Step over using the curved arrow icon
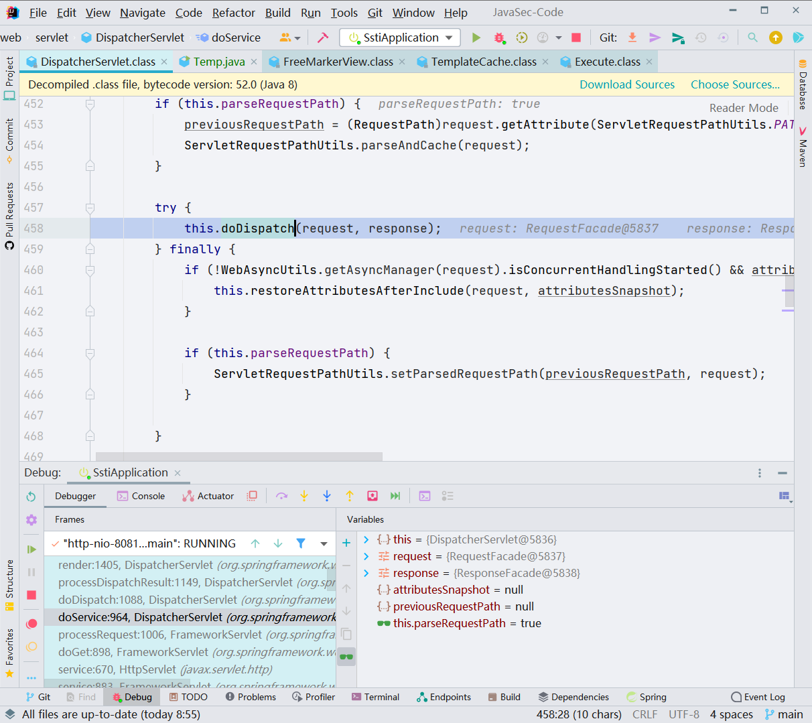Screen dimensions: 812x723 click(281, 496)
